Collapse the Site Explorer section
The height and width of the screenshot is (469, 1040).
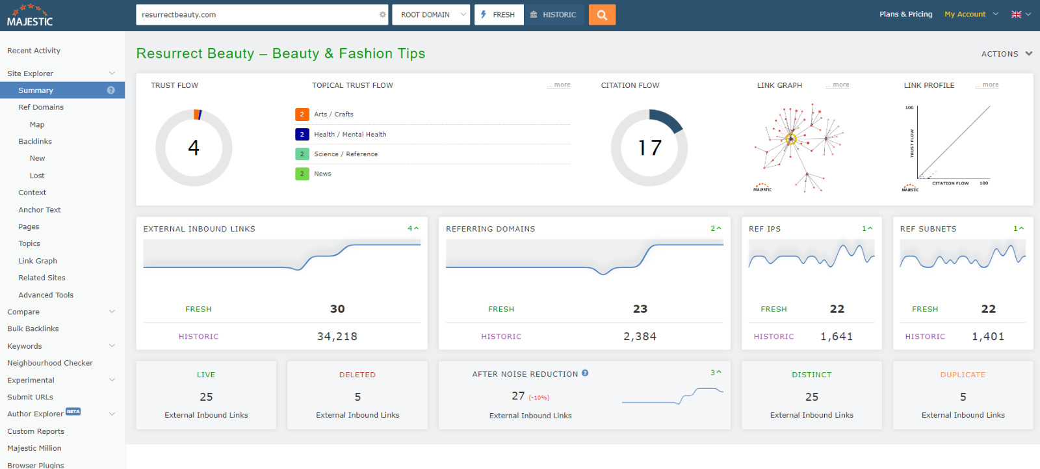[x=112, y=74]
